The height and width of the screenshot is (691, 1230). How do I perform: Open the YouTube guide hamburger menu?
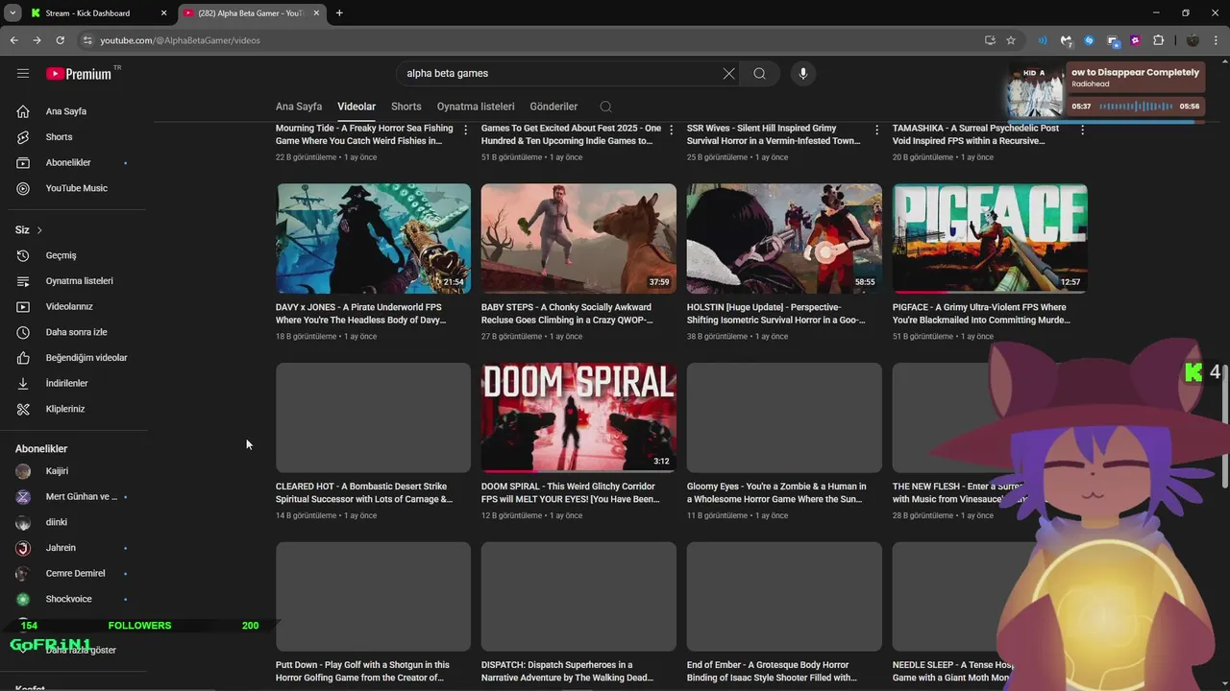pyautogui.click(x=23, y=73)
